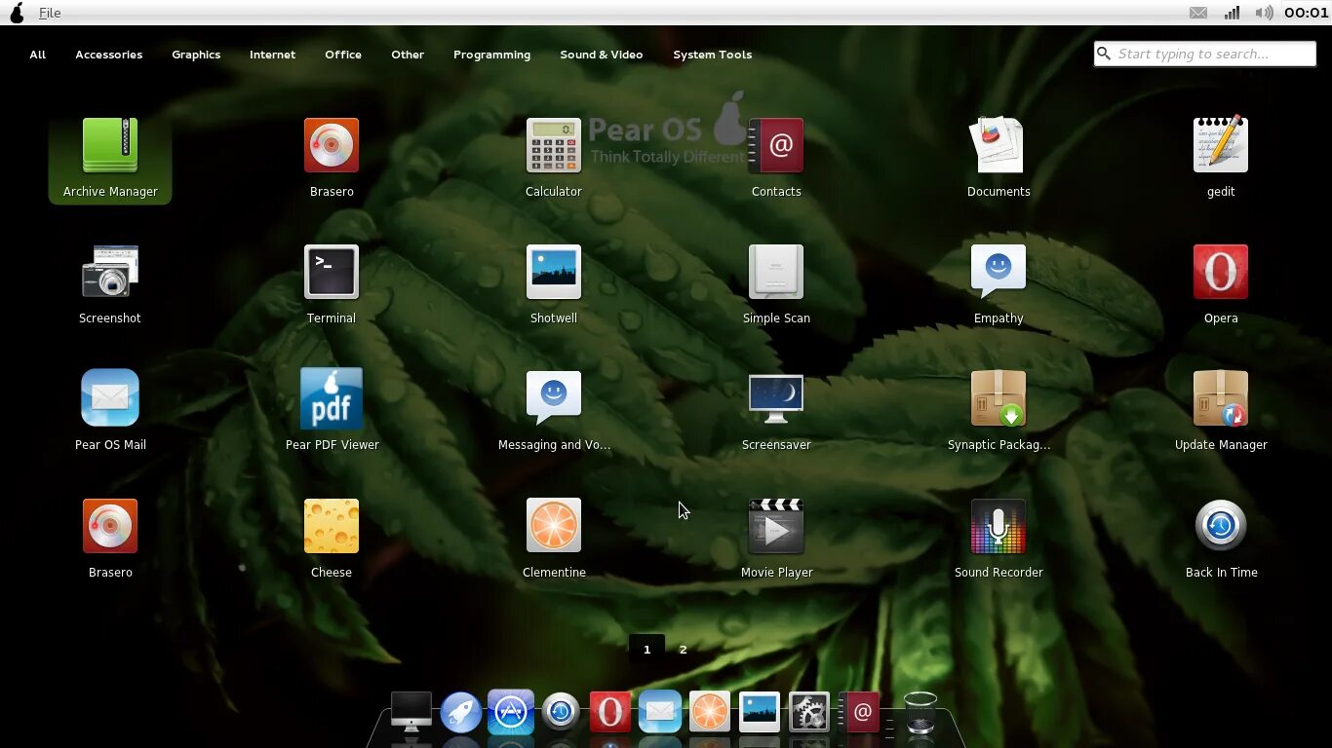Open Clementine from the app grid

(554, 539)
